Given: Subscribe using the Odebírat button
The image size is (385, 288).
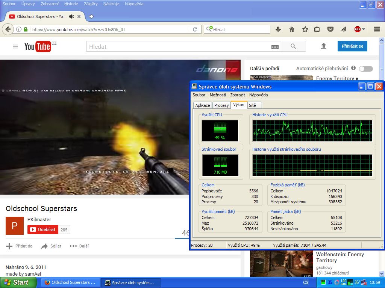Looking at the screenshot, I should pos(42,229).
